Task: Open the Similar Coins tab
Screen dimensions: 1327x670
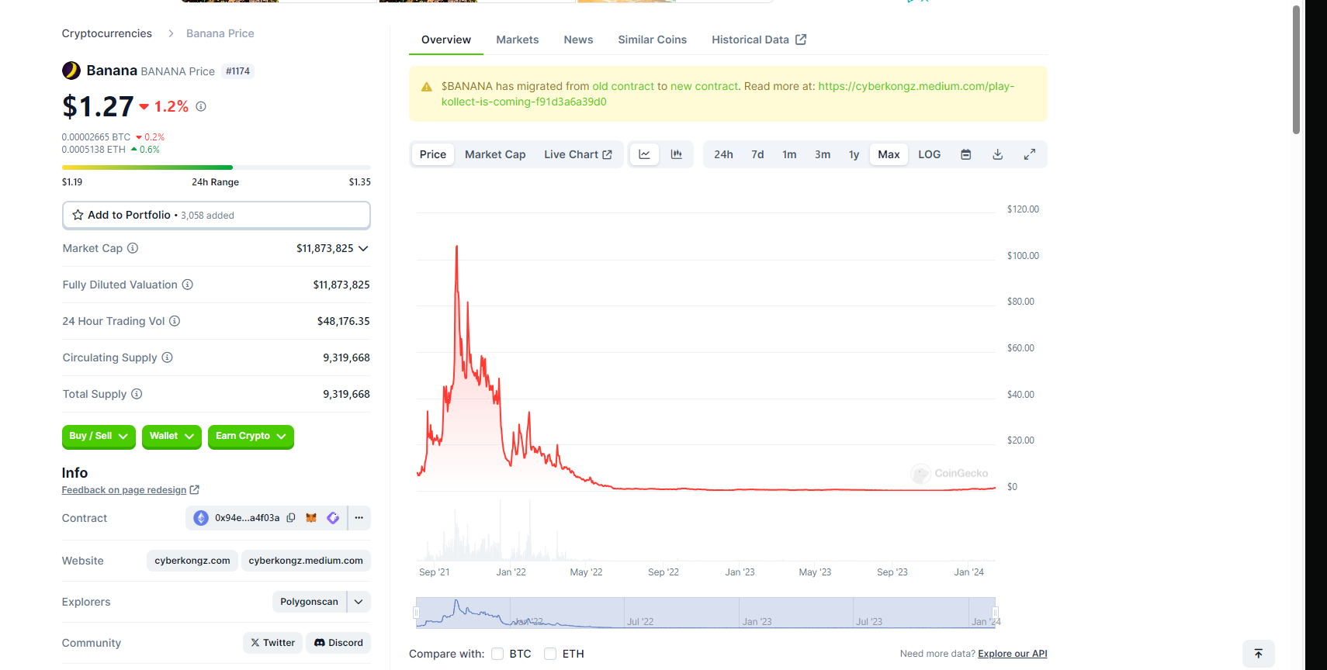Action: tap(652, 40)
